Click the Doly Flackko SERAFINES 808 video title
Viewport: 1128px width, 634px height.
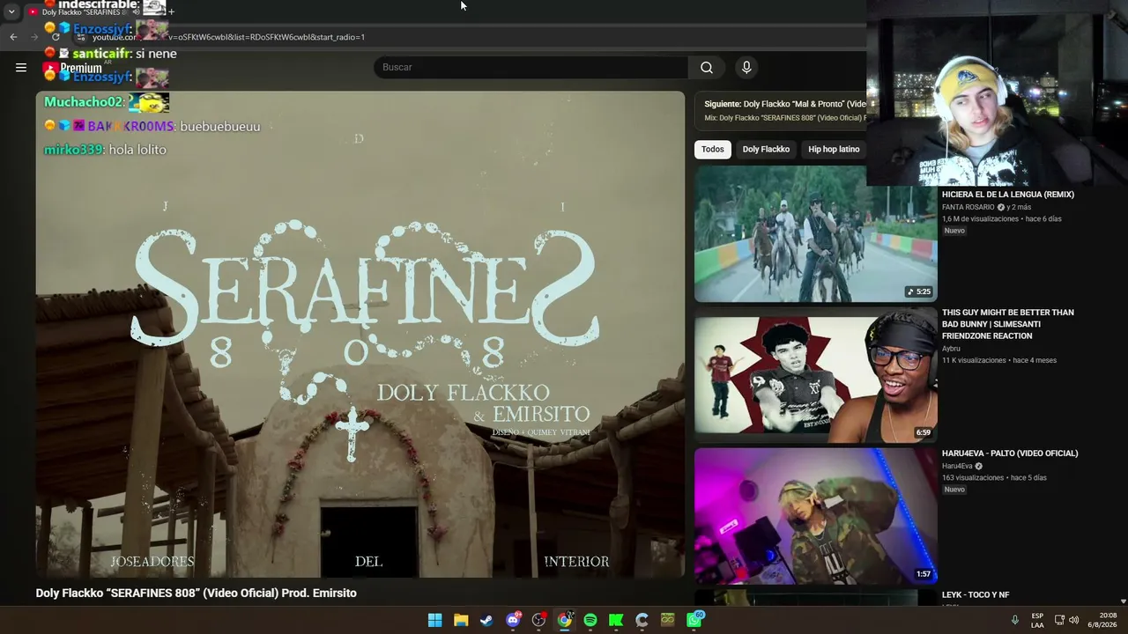[x=197, y=593]
